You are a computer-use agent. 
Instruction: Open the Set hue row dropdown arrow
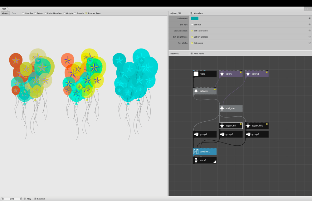point(310,25)
